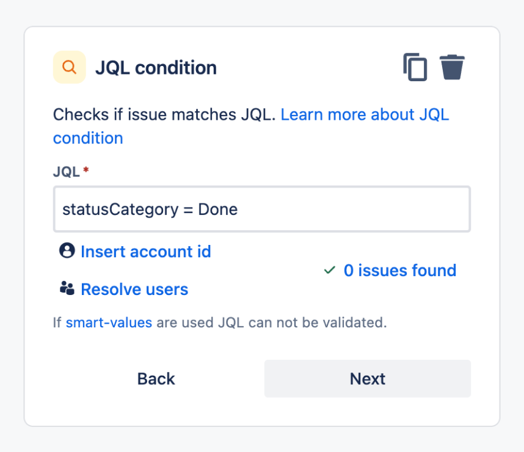The image size is (524, 452).
Task: Select Insert account id link
Action: coord(146,252)
